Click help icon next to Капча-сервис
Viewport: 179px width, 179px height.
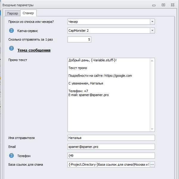point(12,31)
